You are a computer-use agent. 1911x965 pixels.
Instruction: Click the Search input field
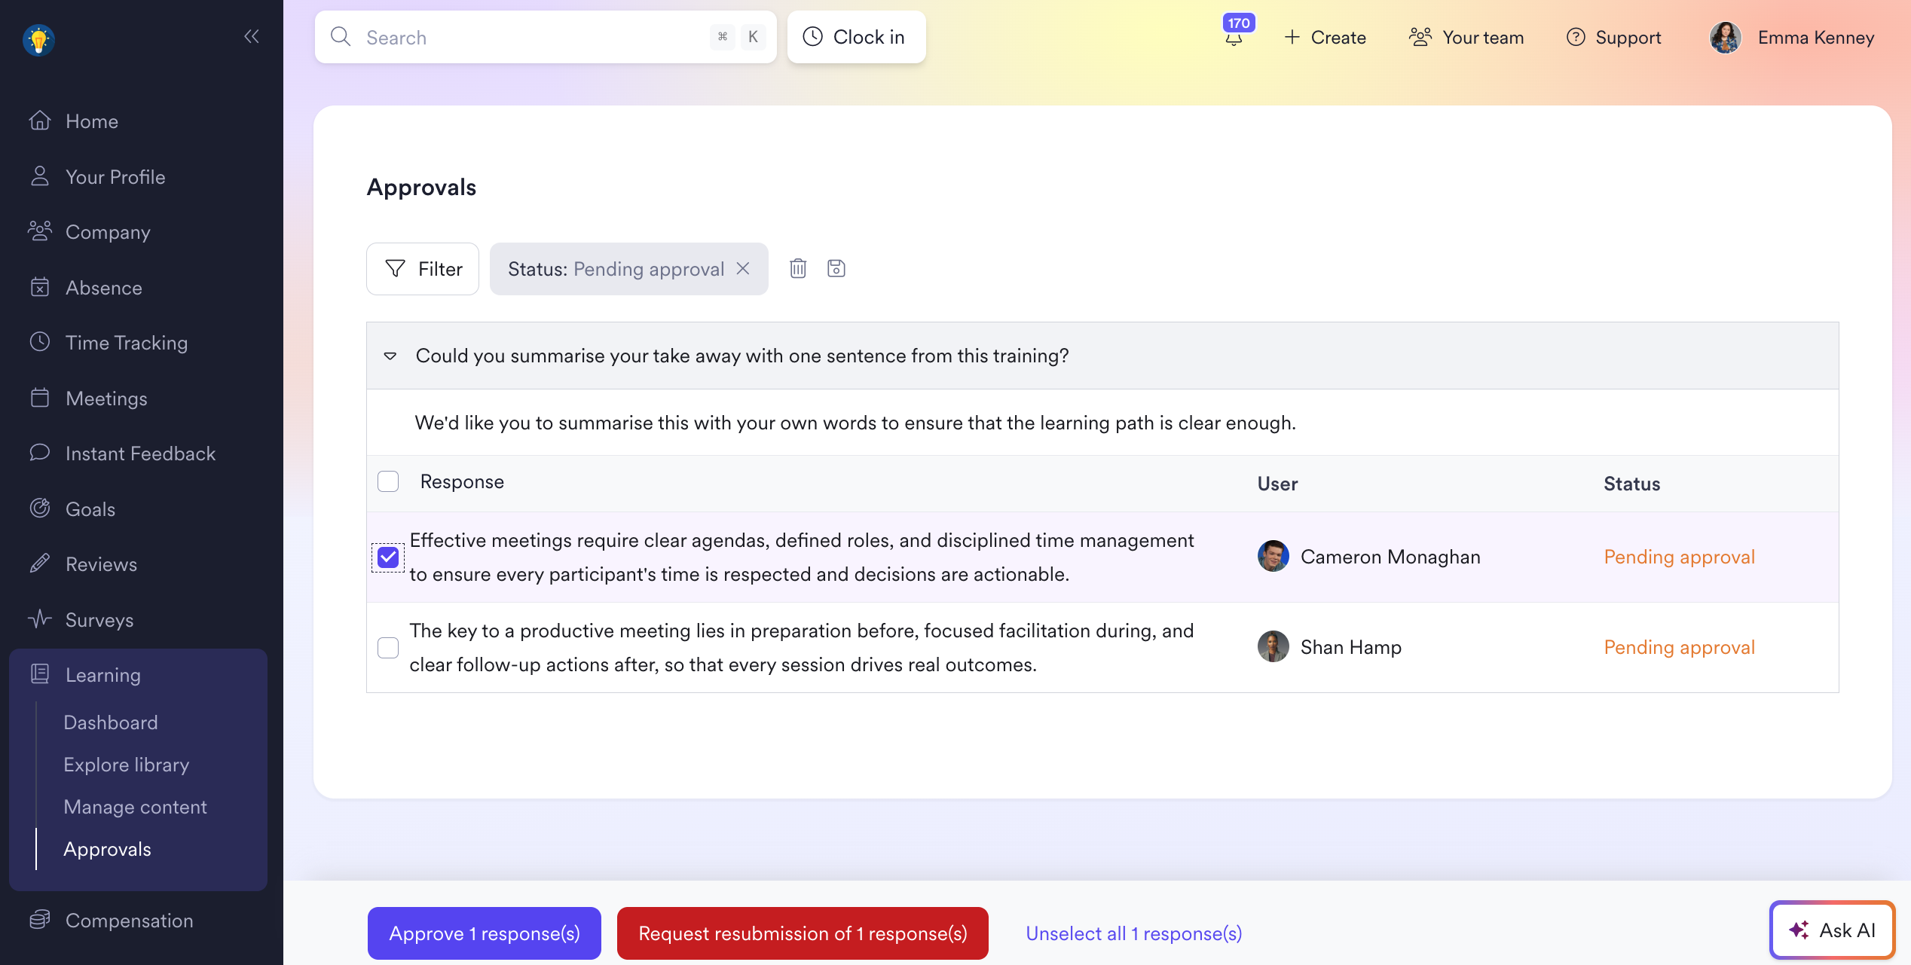click(527, 38)
